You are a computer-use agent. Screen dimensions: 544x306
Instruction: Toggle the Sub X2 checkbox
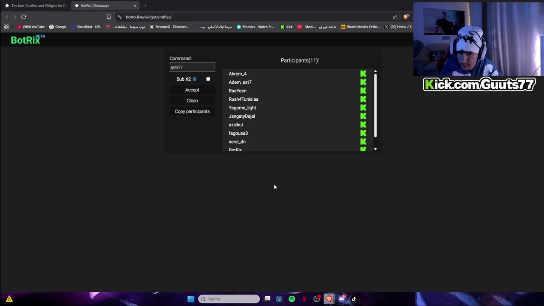208,79
